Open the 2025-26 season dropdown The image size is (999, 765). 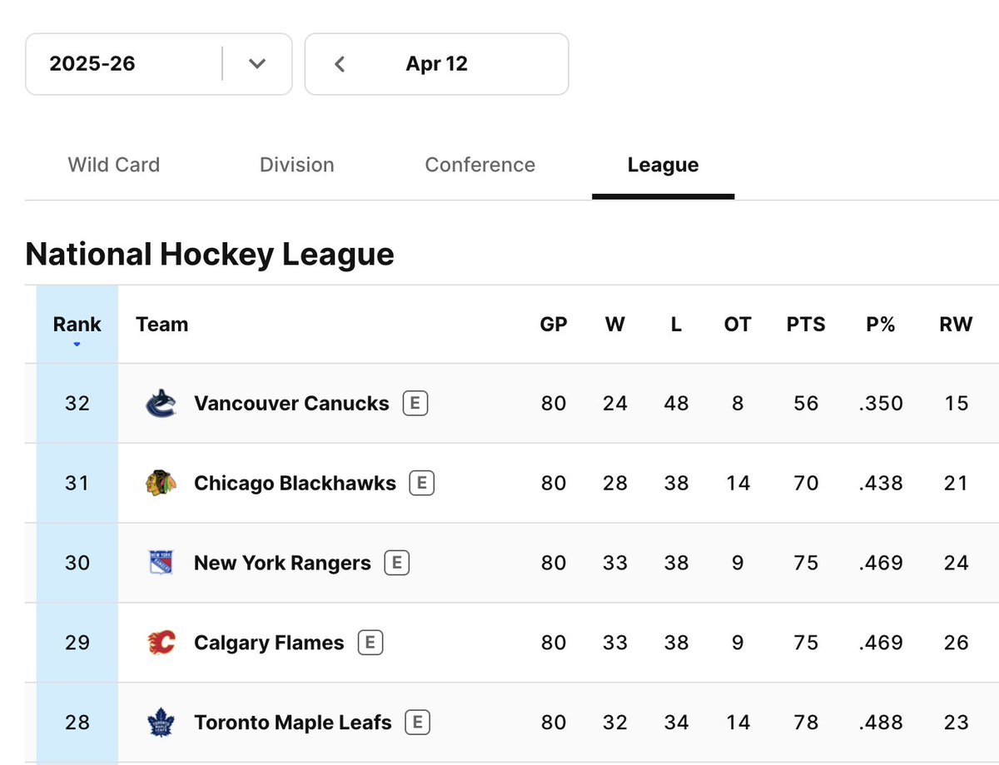[x=159, y=64]
